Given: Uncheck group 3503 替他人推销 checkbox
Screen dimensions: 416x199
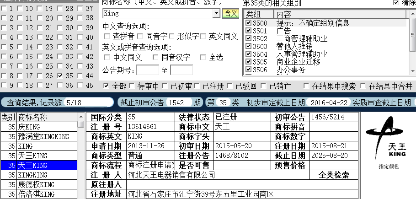Looking at the screenshot, I should tap(248, 46).
